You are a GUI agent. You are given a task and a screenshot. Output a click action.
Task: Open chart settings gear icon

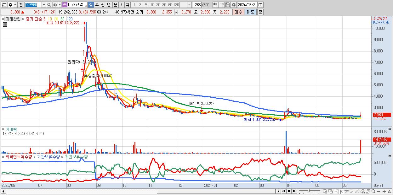click(x=234, y=5)
